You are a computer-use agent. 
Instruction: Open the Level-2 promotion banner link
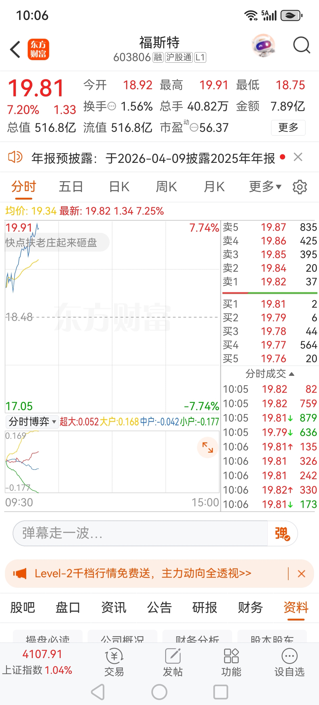[x=143, y=573]
